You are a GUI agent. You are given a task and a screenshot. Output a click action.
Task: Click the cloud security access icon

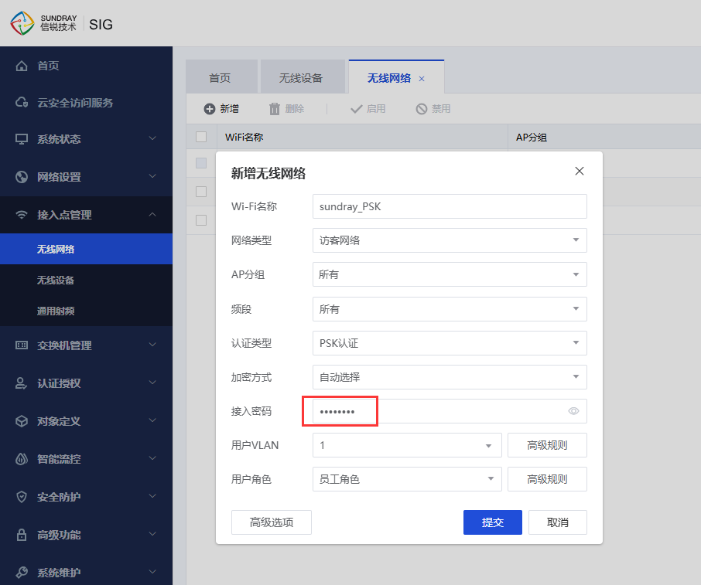(22, 103)
